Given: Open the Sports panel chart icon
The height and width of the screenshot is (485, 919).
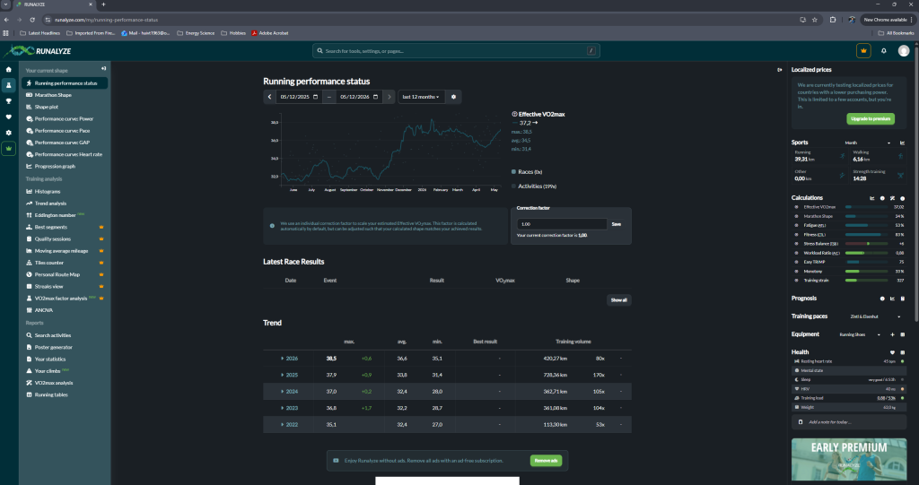Looking at the screenshot, I should [x=902, y=143].
